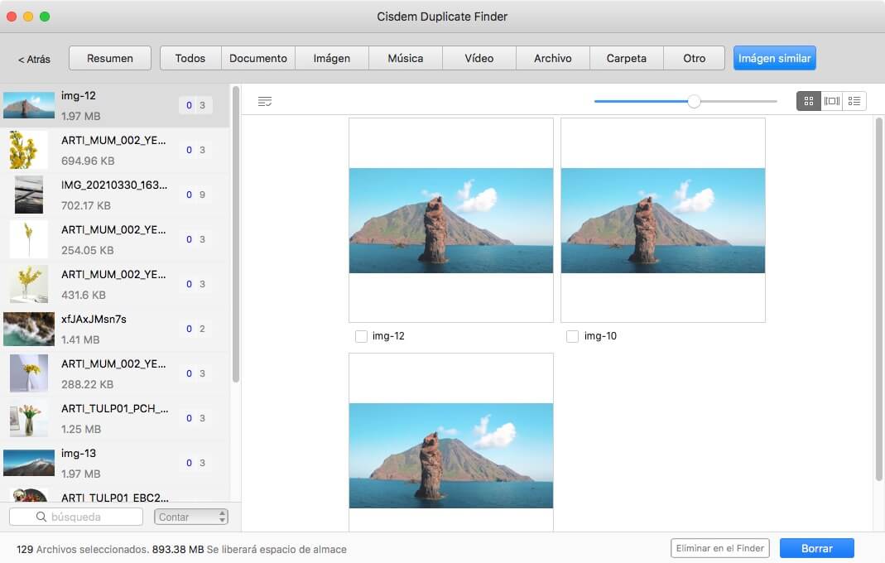Go back with the Atrás button
Image resolution: width=885 pixels, height=563 pixels.
point(34,59)
